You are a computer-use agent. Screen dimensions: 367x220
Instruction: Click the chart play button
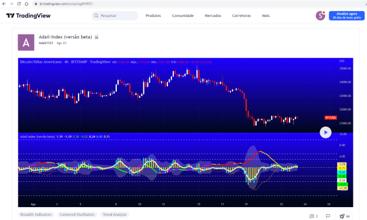pyautogui.click(x=325, y=133)
